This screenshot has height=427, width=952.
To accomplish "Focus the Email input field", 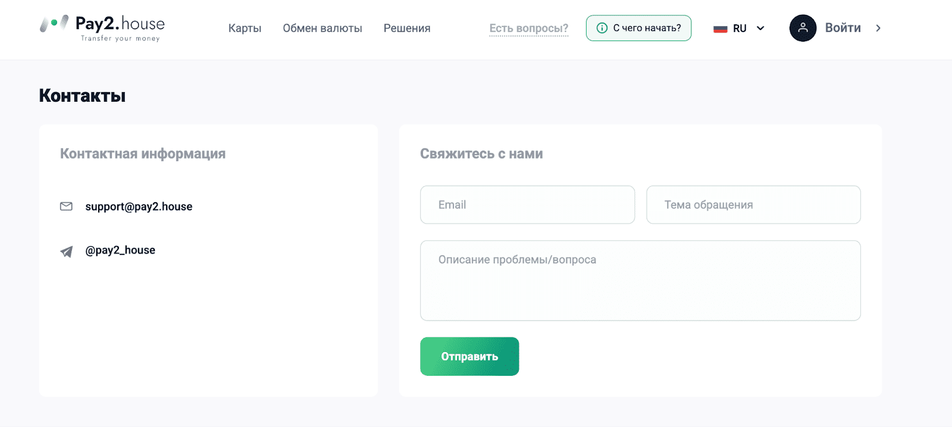I will [527, 205].
